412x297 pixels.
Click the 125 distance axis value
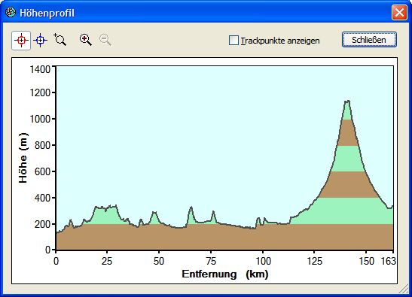(315, 261)
